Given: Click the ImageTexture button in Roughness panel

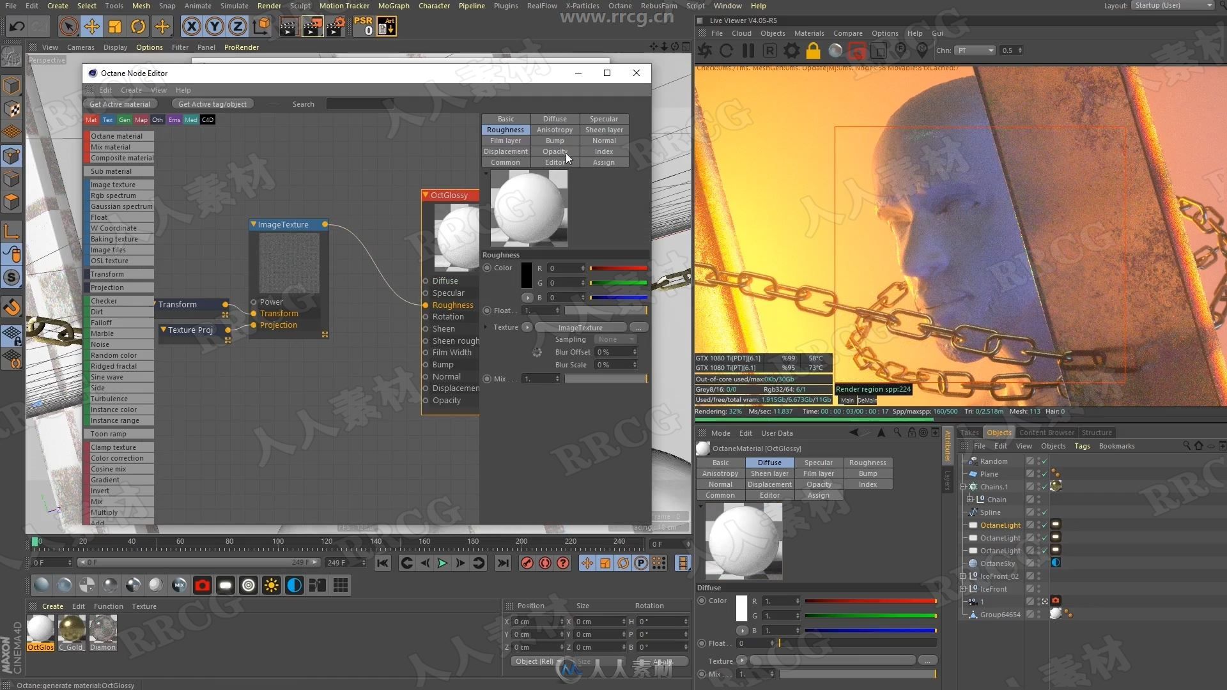Looking at the screenshot, I should tap(580, 327).
